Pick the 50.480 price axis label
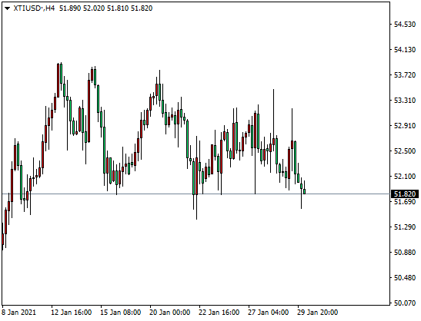Screen dimensions: 421x321 pyautogui.click(x=405, y=278)
